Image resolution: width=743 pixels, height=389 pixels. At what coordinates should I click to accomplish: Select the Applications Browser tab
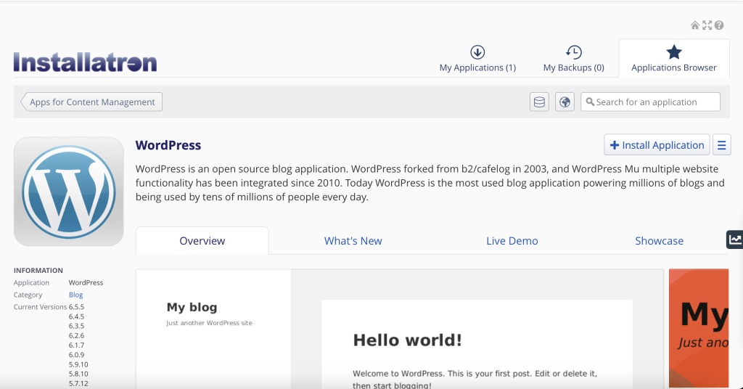pos(674,59)
